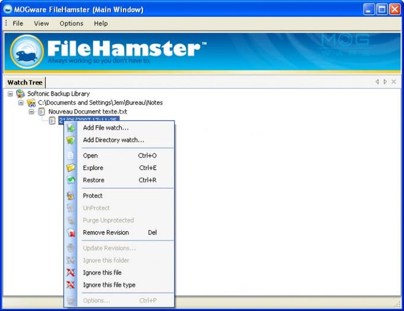
Task: Collapse the Documents and Settings folder node
Action: pos(21,103)
